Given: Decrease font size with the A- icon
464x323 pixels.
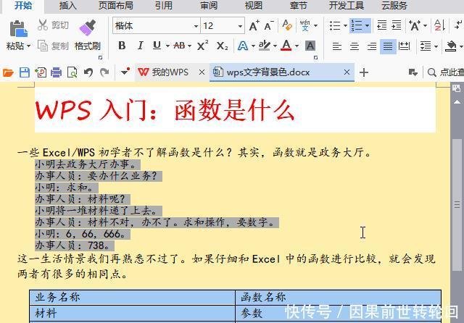Looking at the screenshot, I should [269, 26].
